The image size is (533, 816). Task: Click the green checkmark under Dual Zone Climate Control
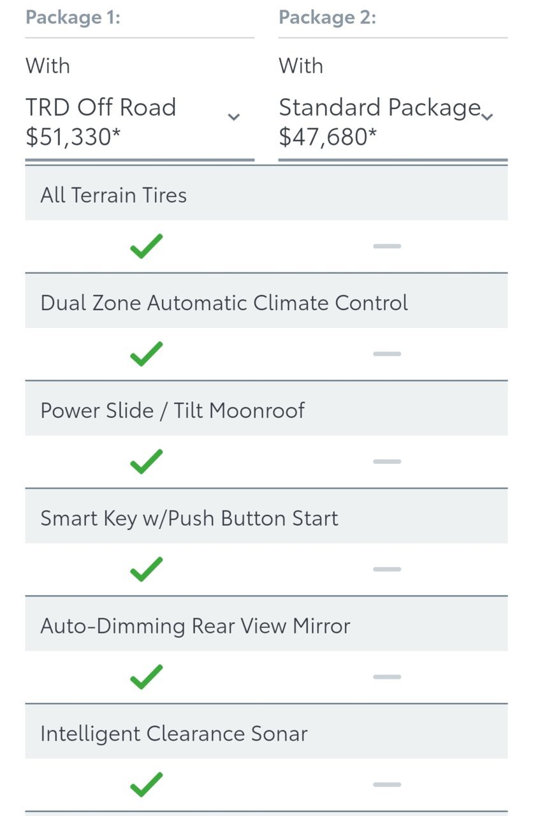point(146,354)
